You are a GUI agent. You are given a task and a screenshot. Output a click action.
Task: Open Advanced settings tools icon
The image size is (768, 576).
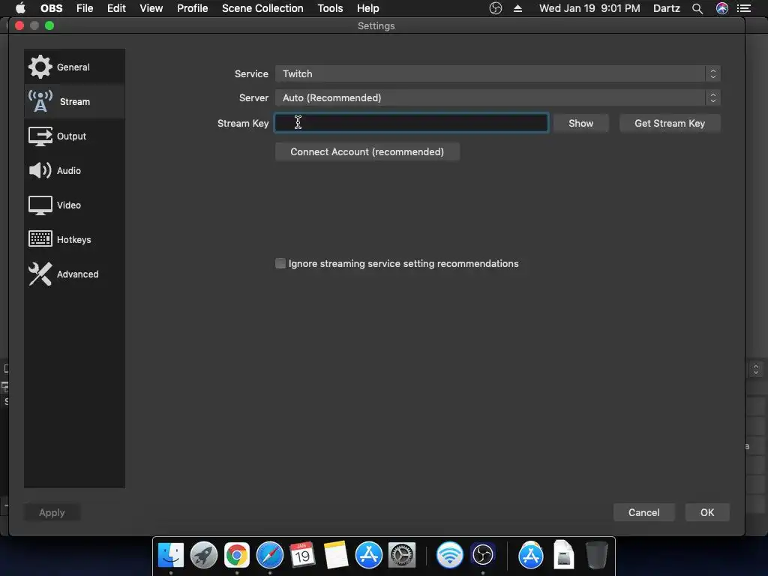(40, 274)
